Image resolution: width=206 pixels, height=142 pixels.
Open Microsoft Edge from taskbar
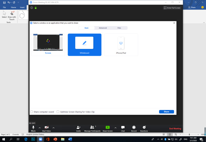pos(26,139)
